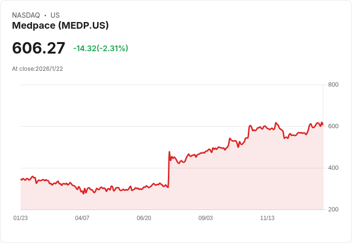Select the 800 y-axis label
The width and height of the screenshot is (352, 243).
[333, 85]
